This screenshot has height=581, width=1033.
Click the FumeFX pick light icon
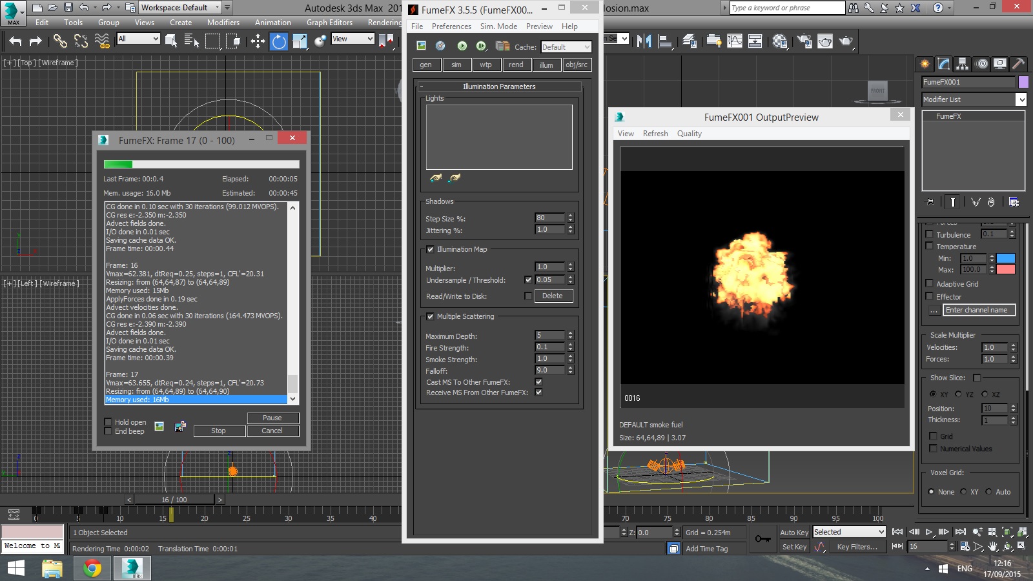[x=436, y=178]
